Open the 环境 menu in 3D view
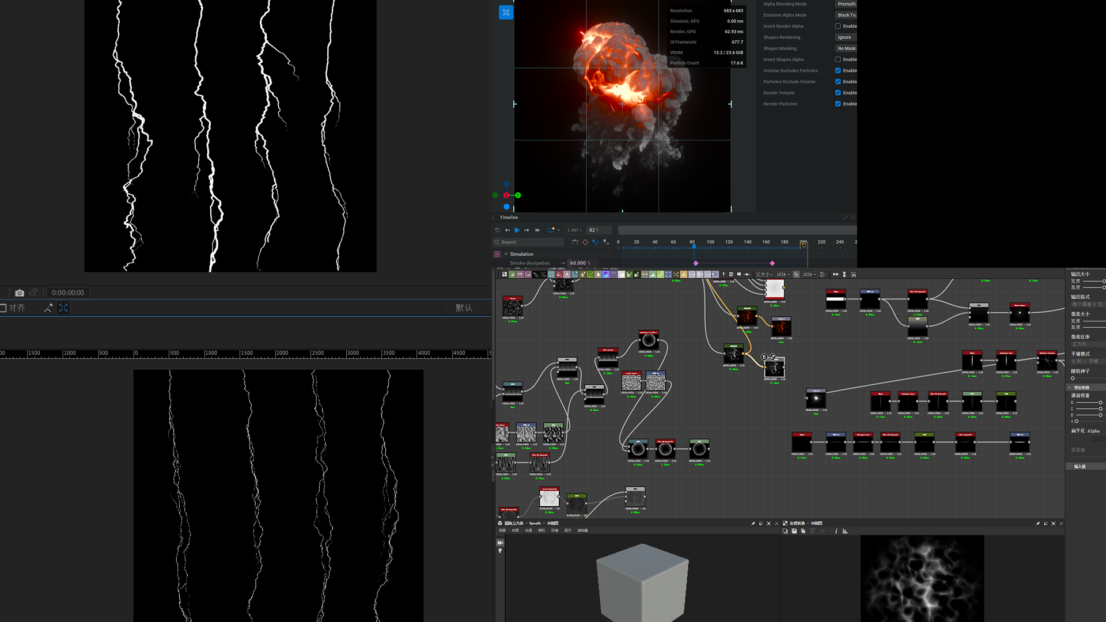 [x=554, y=530]
